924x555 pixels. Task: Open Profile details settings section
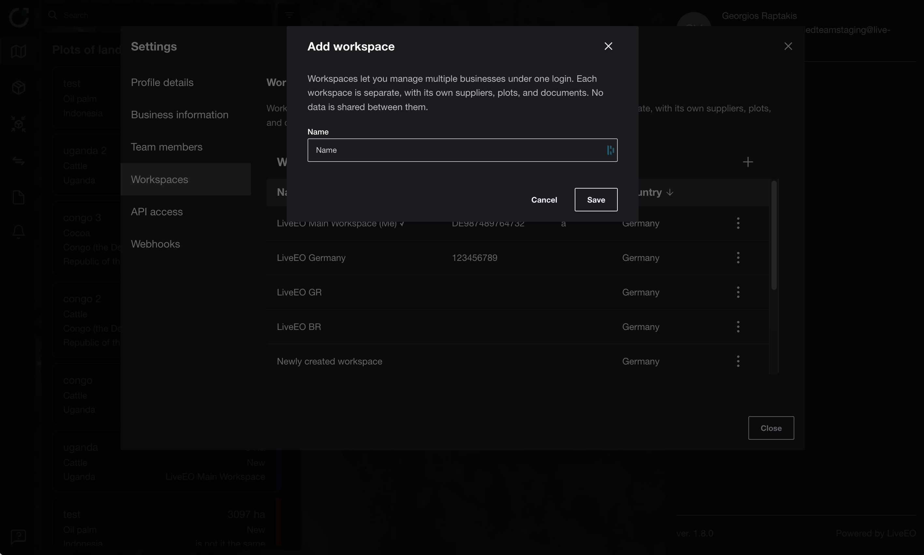pos(162,82)
